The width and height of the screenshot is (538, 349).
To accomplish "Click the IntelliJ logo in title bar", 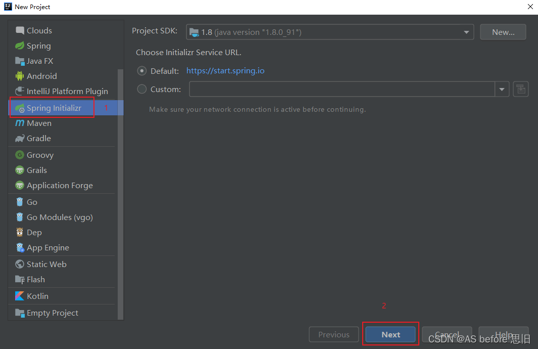I will (8, 7).
